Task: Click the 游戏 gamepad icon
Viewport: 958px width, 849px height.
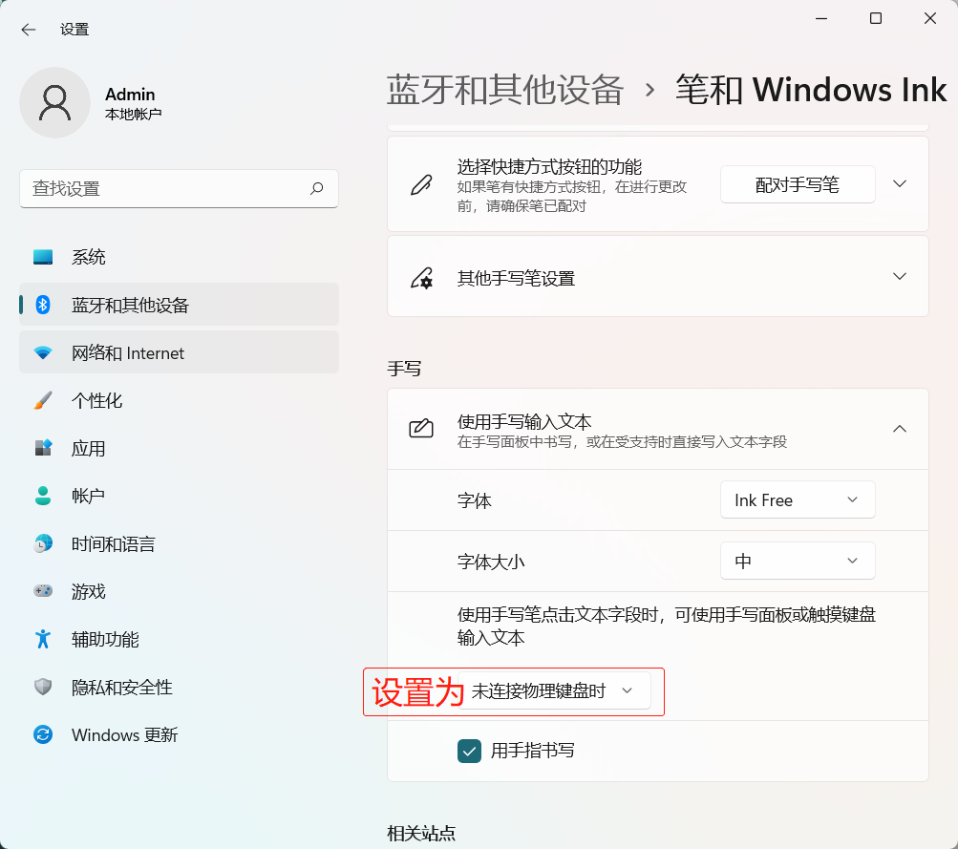Action: [x=43, y=591]
